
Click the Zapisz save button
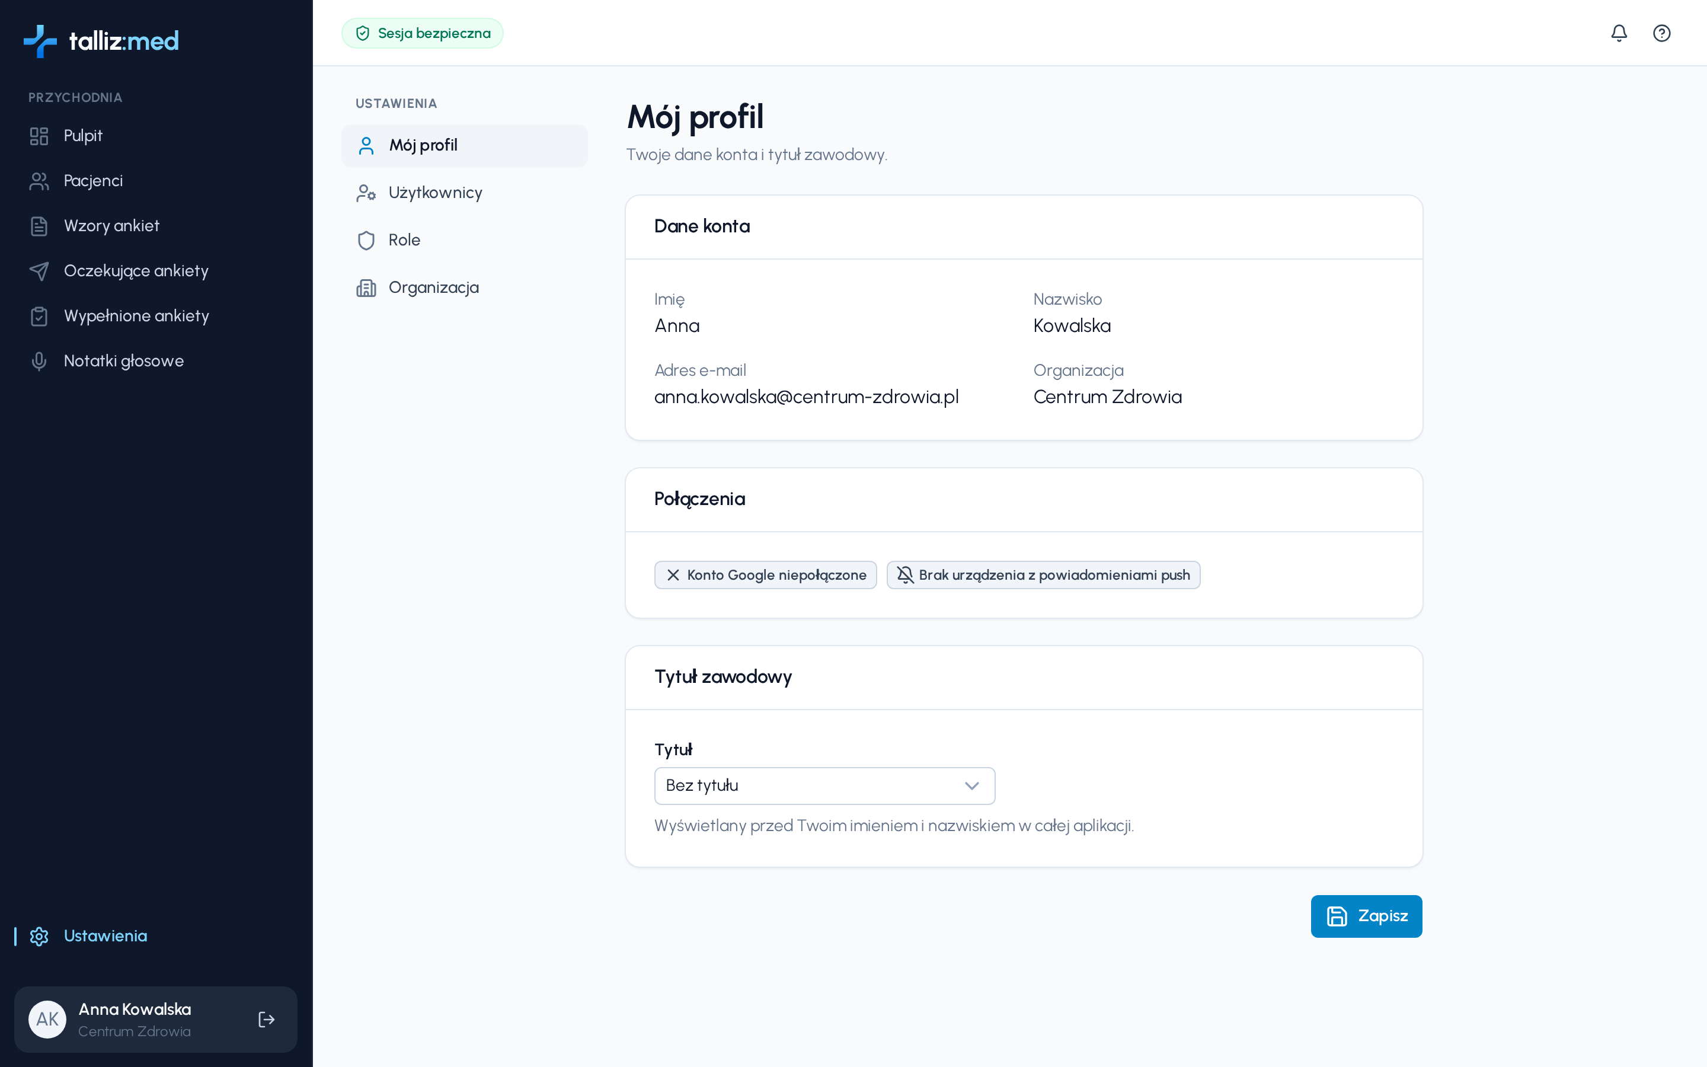pyautogui.click(x=1366, y=916)
